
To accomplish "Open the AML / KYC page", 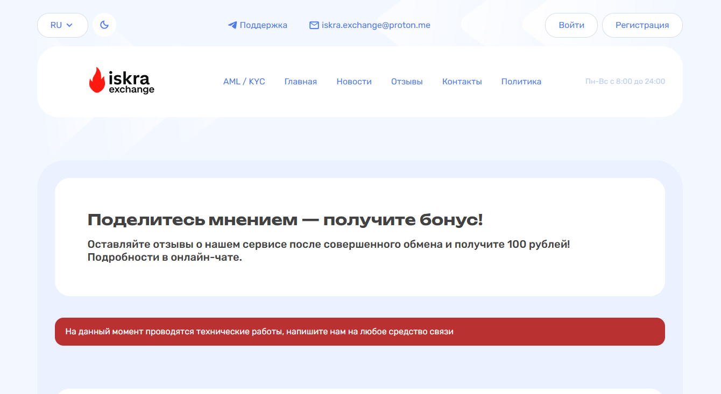I will [244, 81].
